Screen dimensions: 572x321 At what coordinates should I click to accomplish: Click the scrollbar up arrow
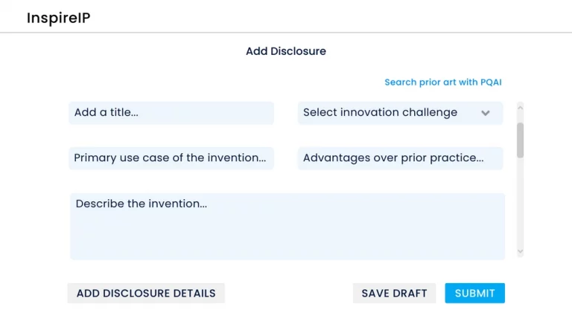(521, 107)
